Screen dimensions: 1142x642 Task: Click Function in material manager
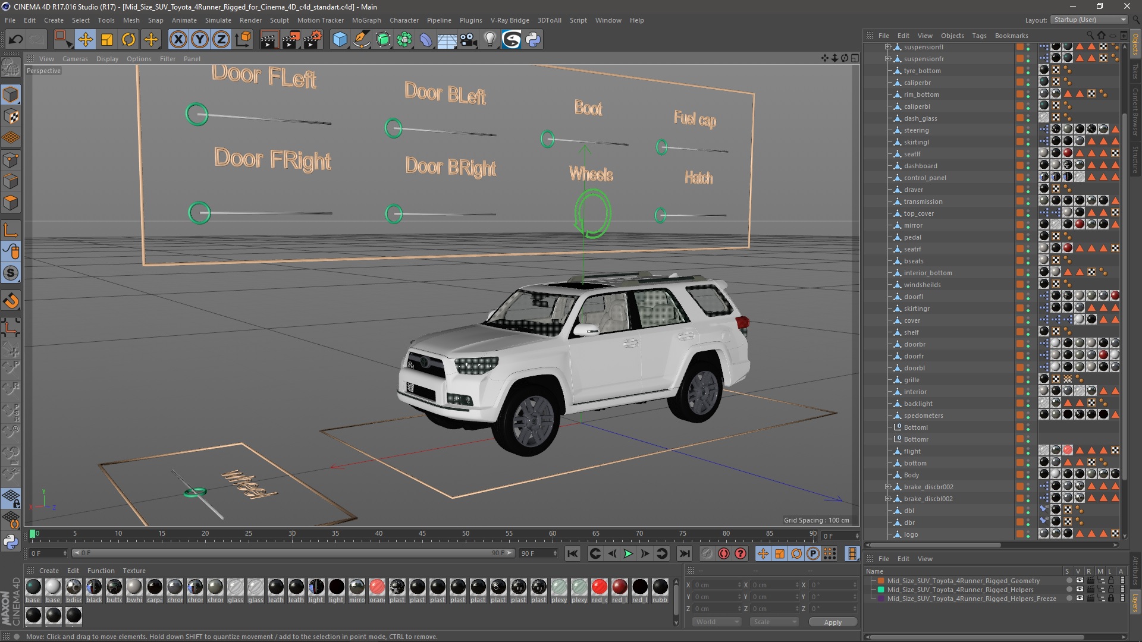click(101, 571)
